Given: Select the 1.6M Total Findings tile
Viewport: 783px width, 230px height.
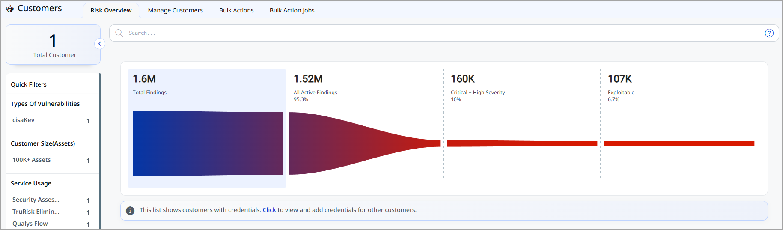Looking at the screenshot, I should (207, 128).
